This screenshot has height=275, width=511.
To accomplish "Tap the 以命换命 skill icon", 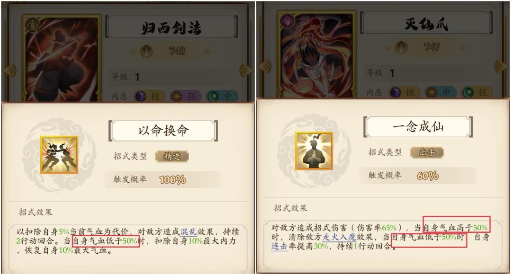I will click(x=59, y=155).
